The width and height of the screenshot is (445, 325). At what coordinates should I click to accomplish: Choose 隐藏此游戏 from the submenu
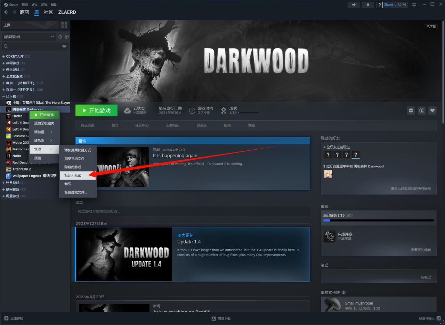[73, 167]
